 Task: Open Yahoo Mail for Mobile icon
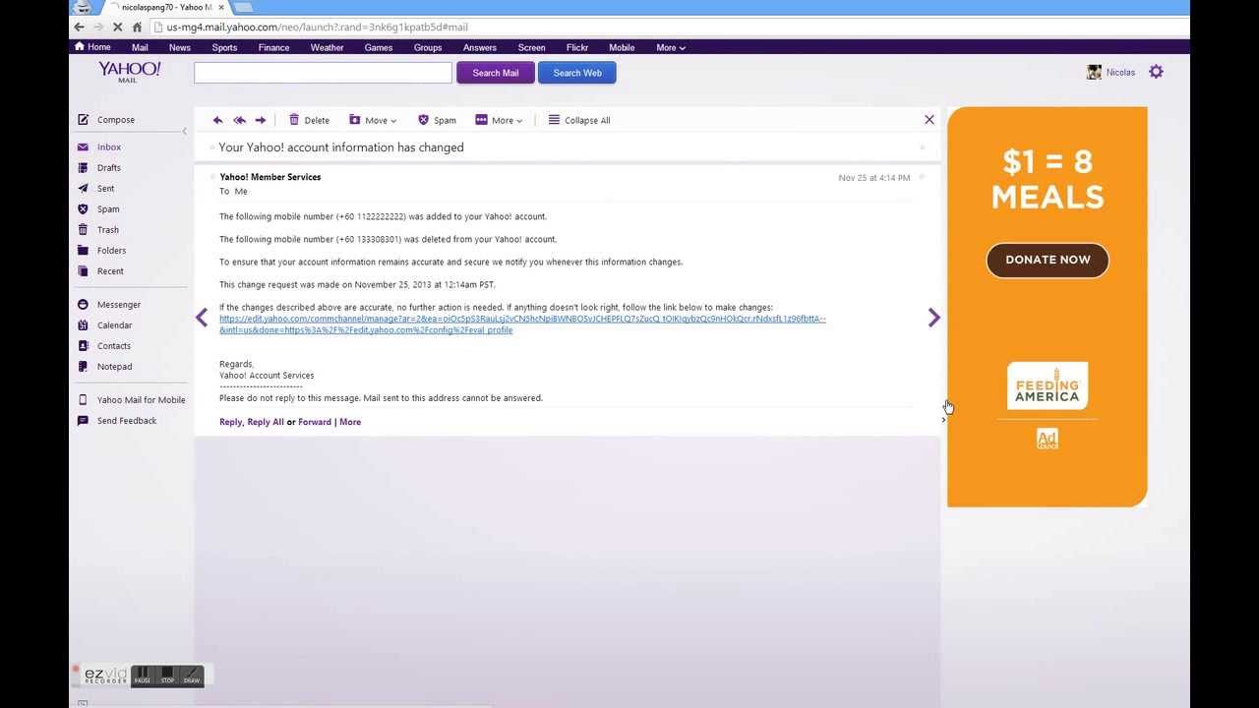[84, 400]
